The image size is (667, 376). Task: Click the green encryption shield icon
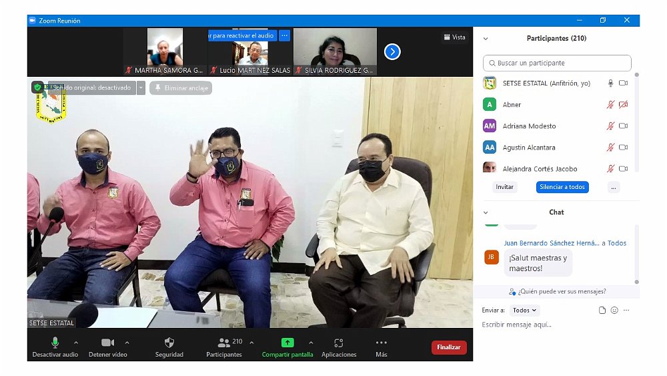click(37, 87)
